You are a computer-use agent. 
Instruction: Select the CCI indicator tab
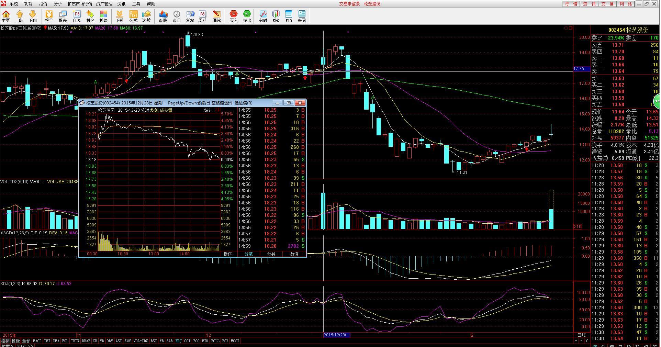[187, 341]
